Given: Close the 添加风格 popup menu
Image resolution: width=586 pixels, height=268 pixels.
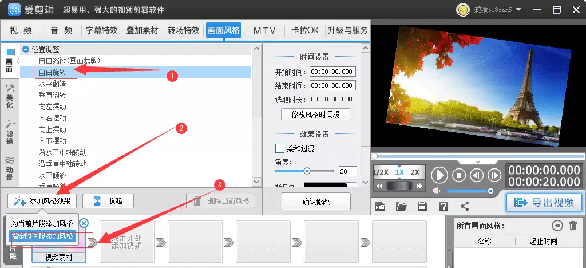Looking at the screenshot, I should click(84, 223).
